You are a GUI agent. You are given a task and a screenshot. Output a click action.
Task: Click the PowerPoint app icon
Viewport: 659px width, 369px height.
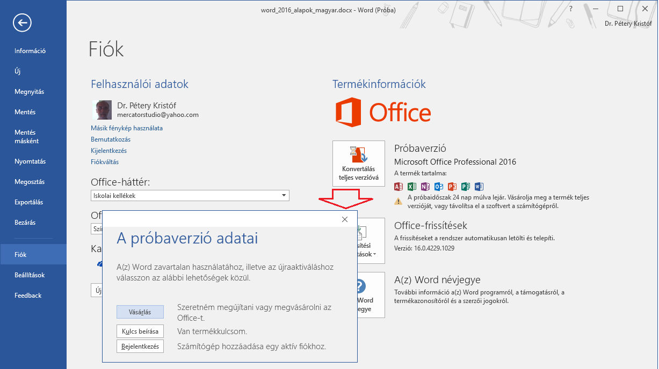point(452,187)
